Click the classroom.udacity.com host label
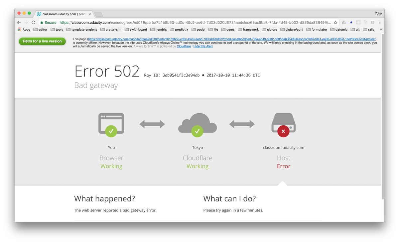Screen dimensions: 399x243 coord(284,148)
